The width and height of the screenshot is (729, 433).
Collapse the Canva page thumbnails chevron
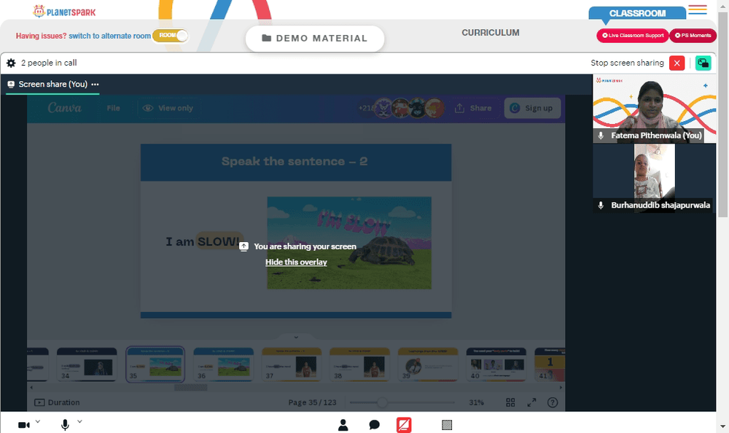[296, 338]
